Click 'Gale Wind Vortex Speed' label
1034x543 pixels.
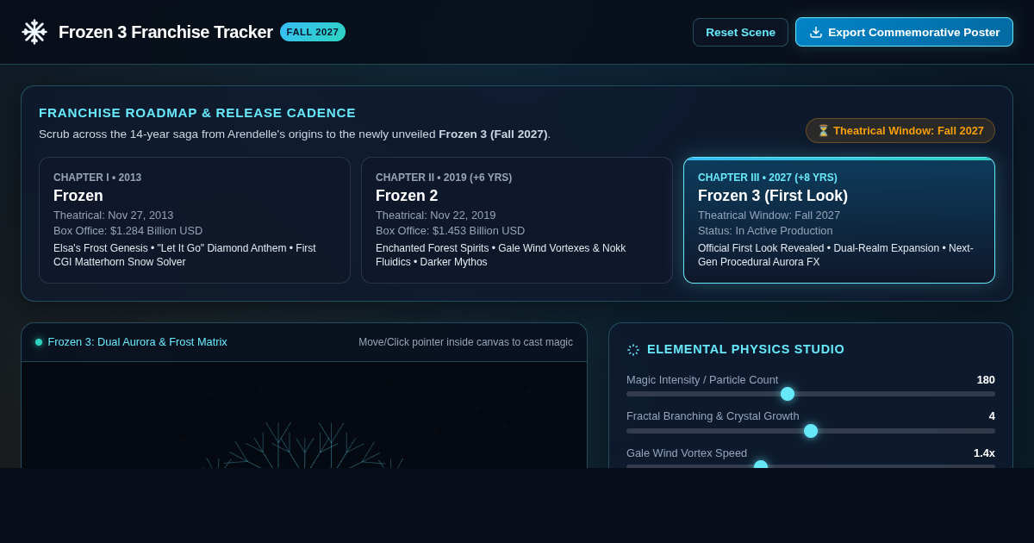coord(687,453)
